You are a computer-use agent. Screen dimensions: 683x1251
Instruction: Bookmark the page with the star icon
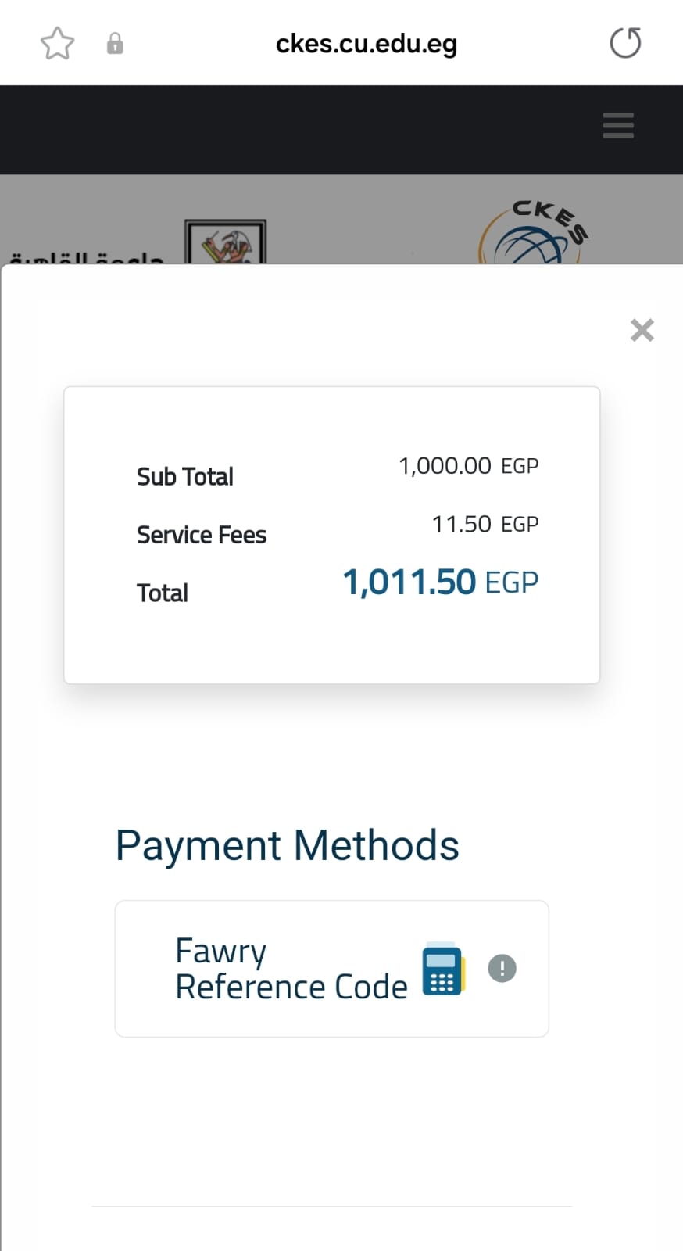[57, 43]
